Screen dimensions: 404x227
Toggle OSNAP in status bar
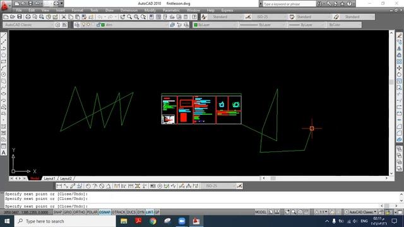[x=105, y=212]
